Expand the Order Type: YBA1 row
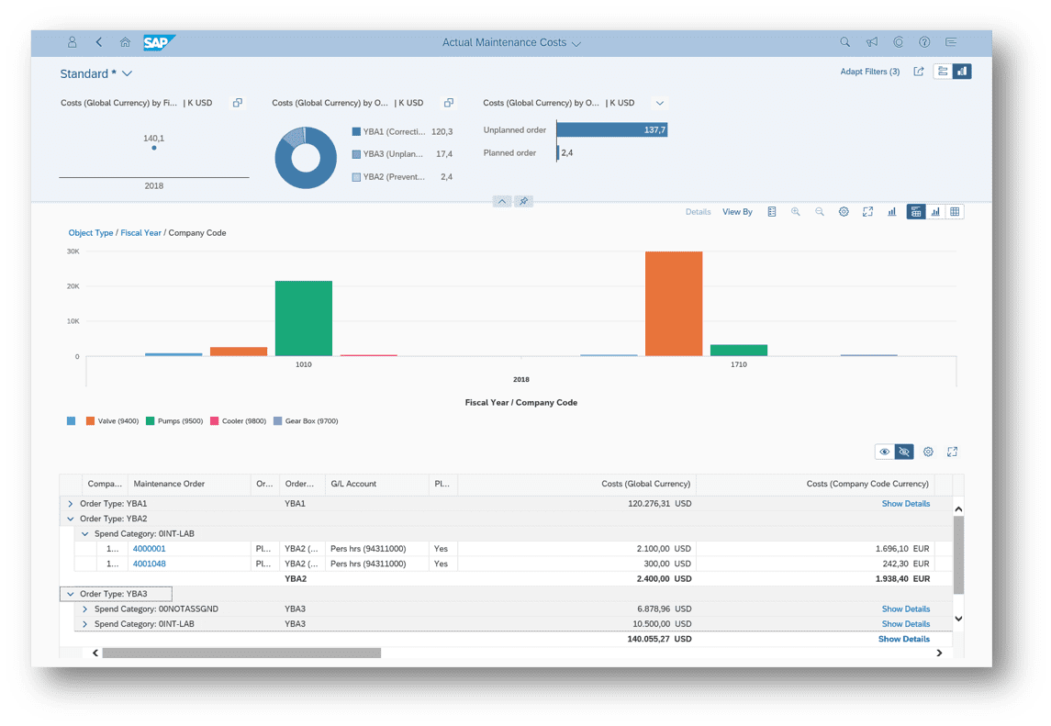The height and width of the screenshot is (726, 1051). click(x=71, y=504)
